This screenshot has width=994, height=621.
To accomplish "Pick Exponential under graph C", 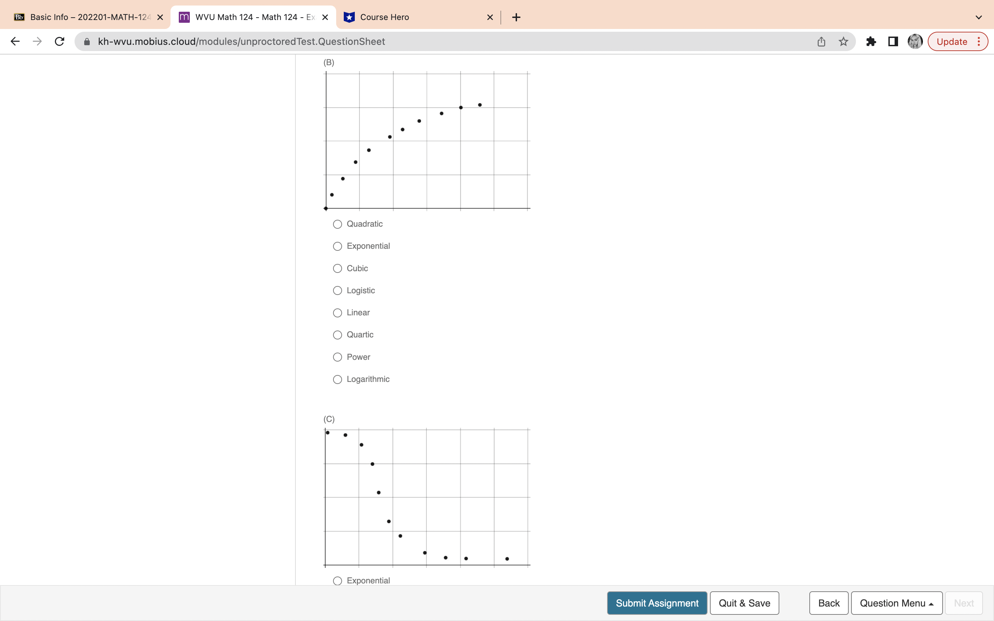I will pos(337,581).
